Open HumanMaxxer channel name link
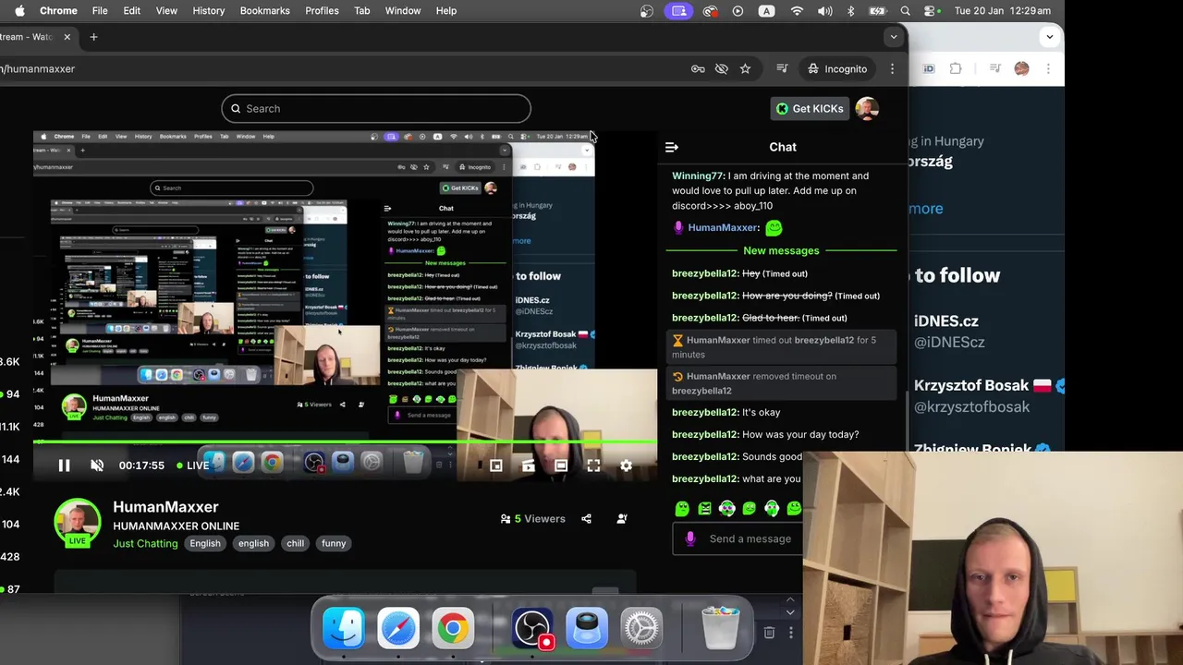 click(165, 506)
